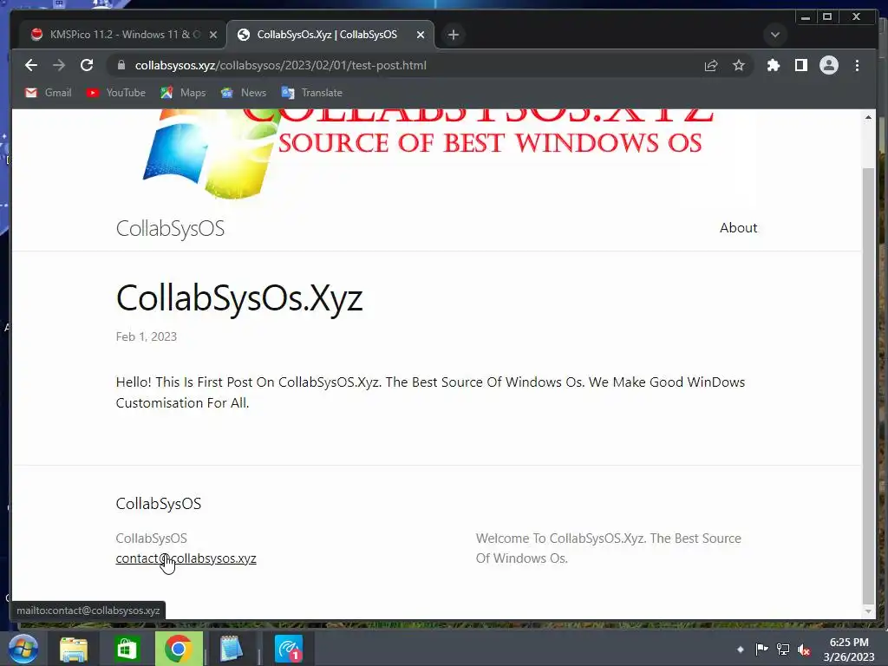Open the News bookmark
The image size is (888, 666).
click(244, 93)
